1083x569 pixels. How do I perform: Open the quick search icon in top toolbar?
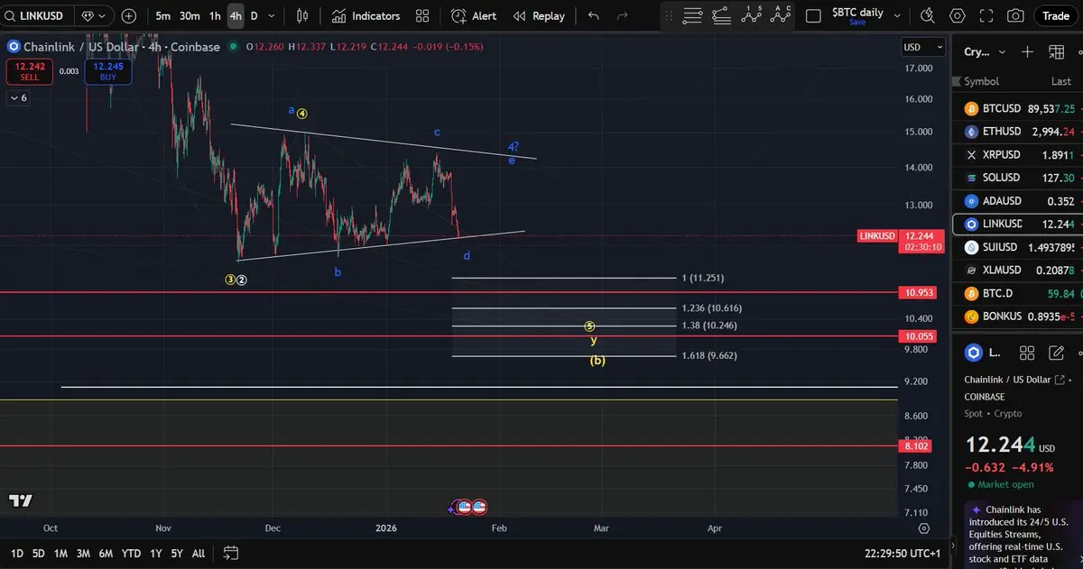pyautogui.click(x=928, y=16)
